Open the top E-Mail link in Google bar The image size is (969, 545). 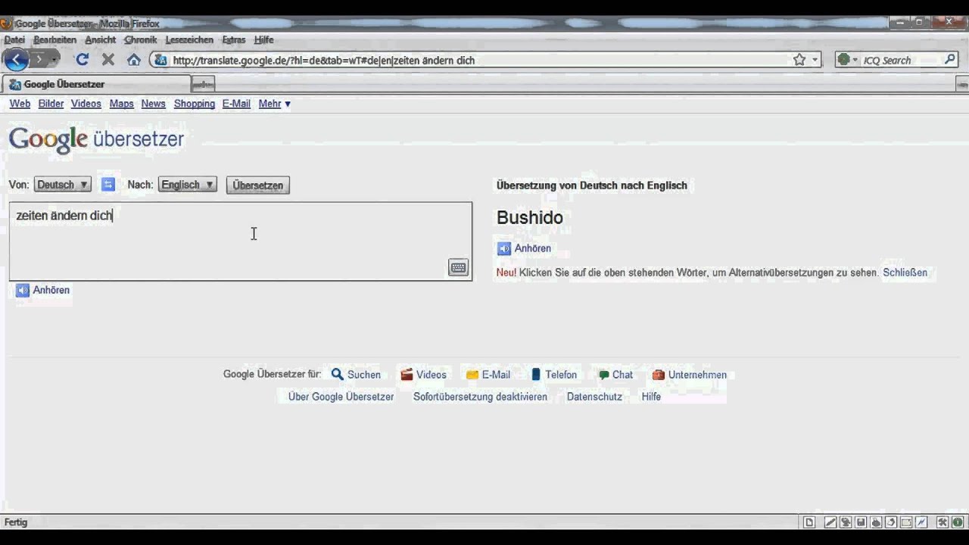click(x=236, y=104)
